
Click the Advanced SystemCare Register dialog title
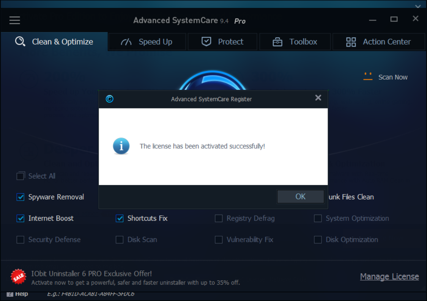point(211,99)
